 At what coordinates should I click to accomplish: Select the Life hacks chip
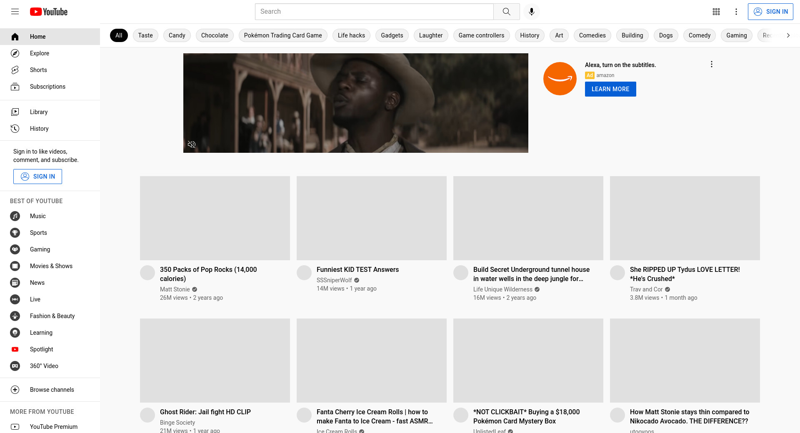[x=351, y=35]
